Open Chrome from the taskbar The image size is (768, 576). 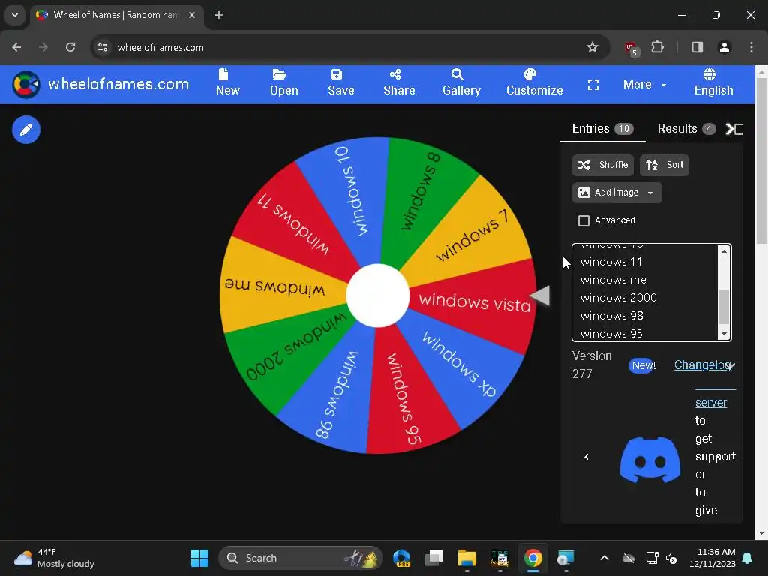pyautogui.click(x=533, y=558)
